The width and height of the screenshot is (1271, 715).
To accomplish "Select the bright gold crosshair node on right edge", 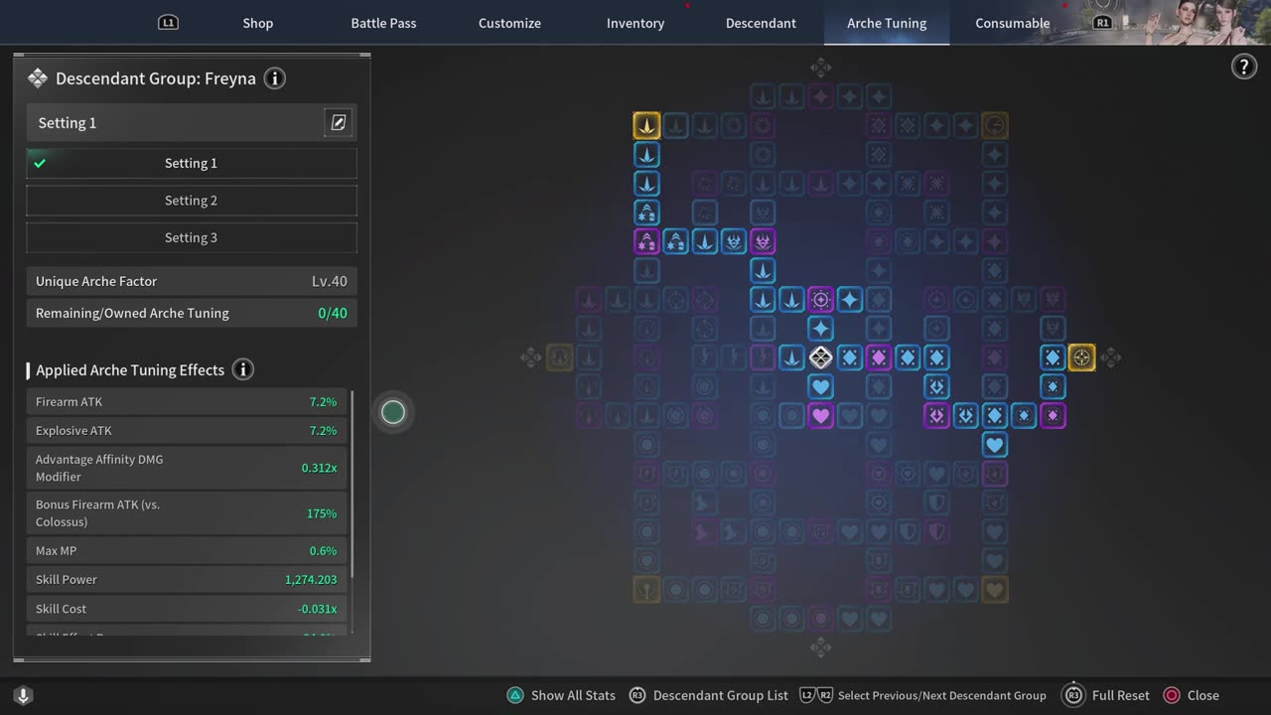I will (1081, 357).
